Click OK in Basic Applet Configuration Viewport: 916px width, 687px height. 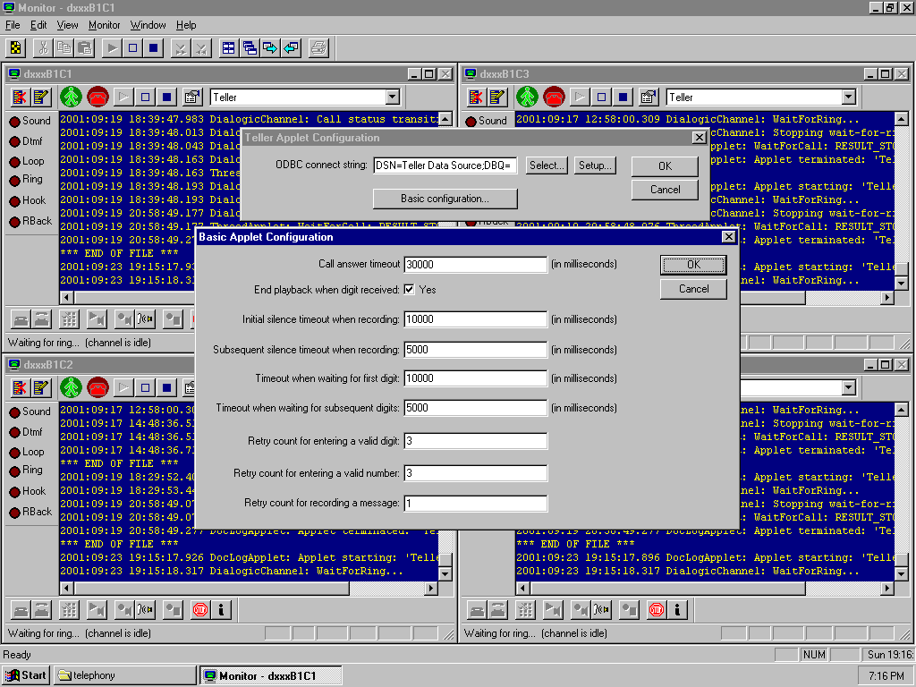coord(693,265)
